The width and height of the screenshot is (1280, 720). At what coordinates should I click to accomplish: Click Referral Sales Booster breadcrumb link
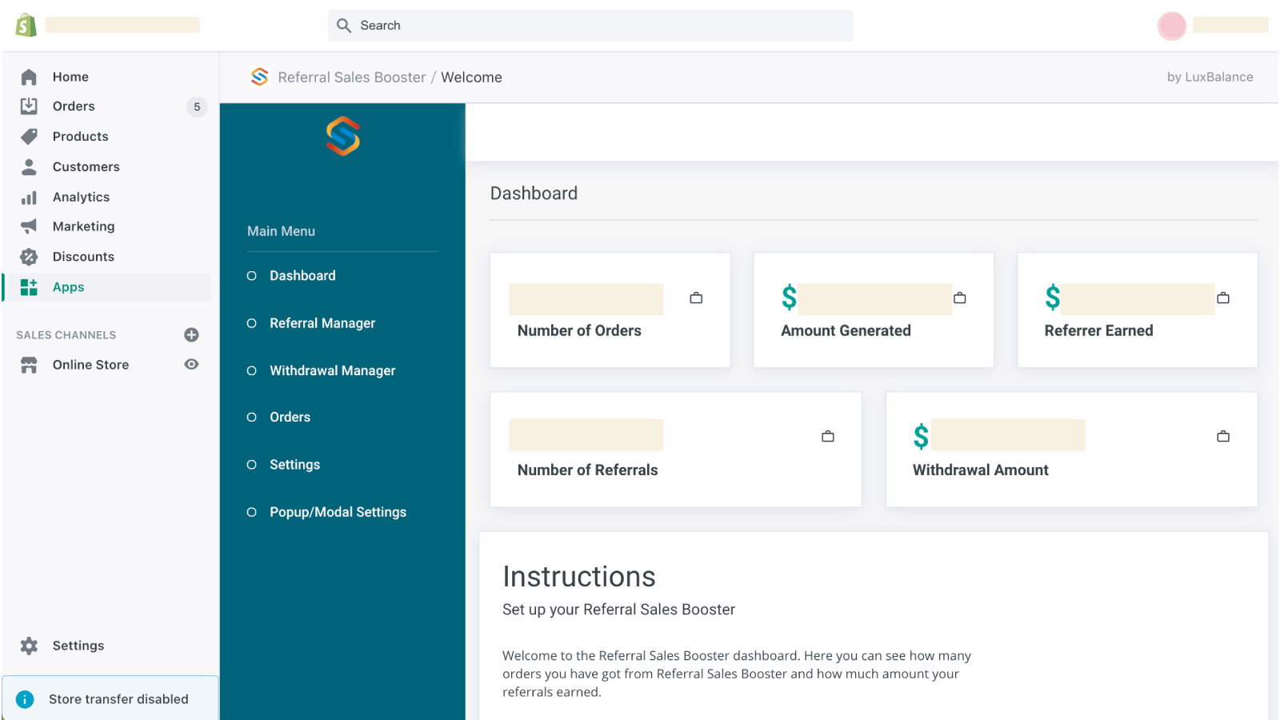351,78
